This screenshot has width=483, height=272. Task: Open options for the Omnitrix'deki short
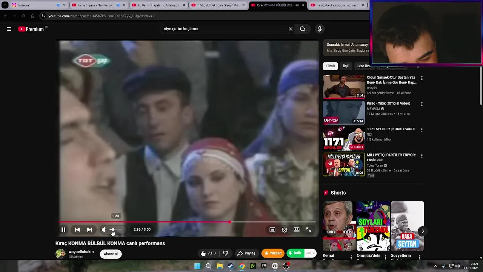click(385, 257)
